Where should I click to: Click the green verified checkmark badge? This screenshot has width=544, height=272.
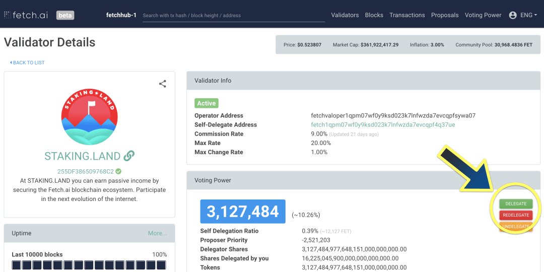pos(118,171)
